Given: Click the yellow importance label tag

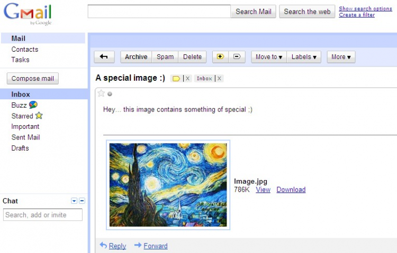Looking at the screenshot, I should [176, 79].
